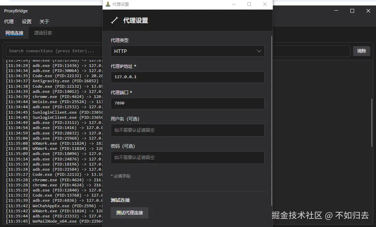Close the 代理设置 dialog window
The image size is (376, 227).
point(265,4)
